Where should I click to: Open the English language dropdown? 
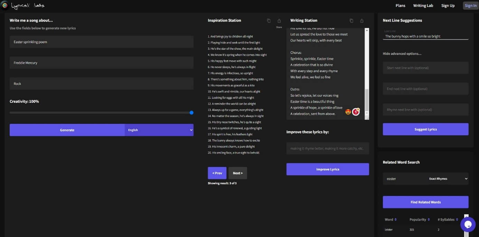coord(159,130)
